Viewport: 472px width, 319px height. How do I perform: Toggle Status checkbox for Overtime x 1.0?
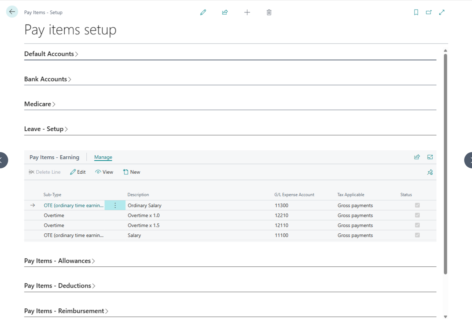[417, 215]
